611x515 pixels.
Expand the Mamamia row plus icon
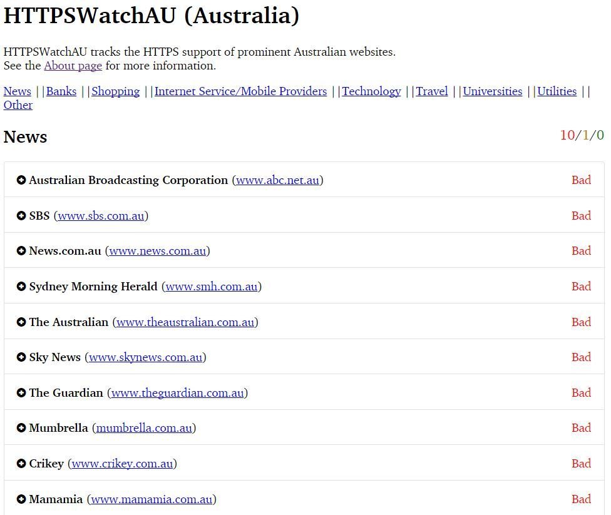[21, 499]
